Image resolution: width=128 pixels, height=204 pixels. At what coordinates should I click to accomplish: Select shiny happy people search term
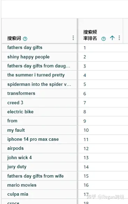tap(28, 57)
